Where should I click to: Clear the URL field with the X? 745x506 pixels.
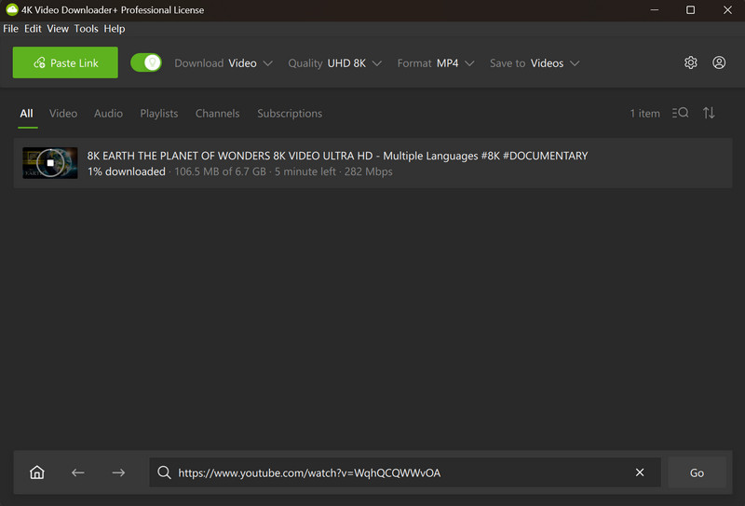[640, 472]
